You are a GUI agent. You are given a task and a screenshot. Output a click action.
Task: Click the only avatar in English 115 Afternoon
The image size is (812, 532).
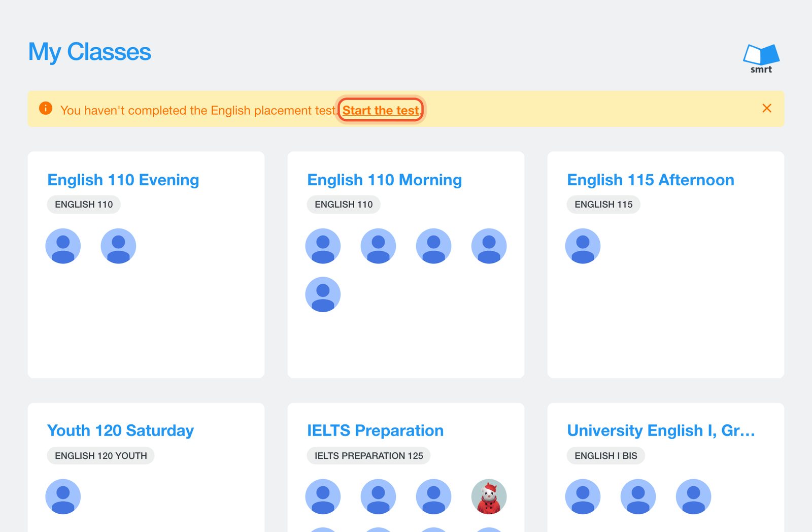point(583,246)
